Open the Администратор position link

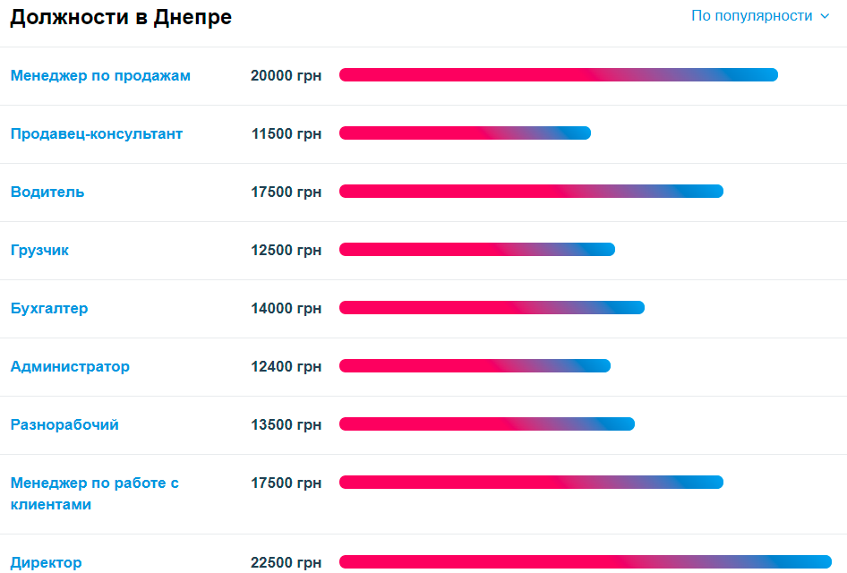tap(70, 367)
